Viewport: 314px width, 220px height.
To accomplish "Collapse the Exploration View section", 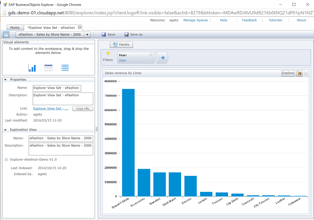I will click(5, 130).
